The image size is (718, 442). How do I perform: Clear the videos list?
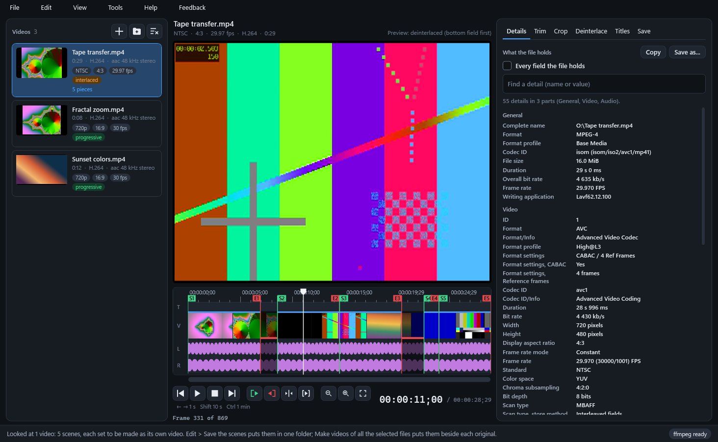click(x=154, y=31)
